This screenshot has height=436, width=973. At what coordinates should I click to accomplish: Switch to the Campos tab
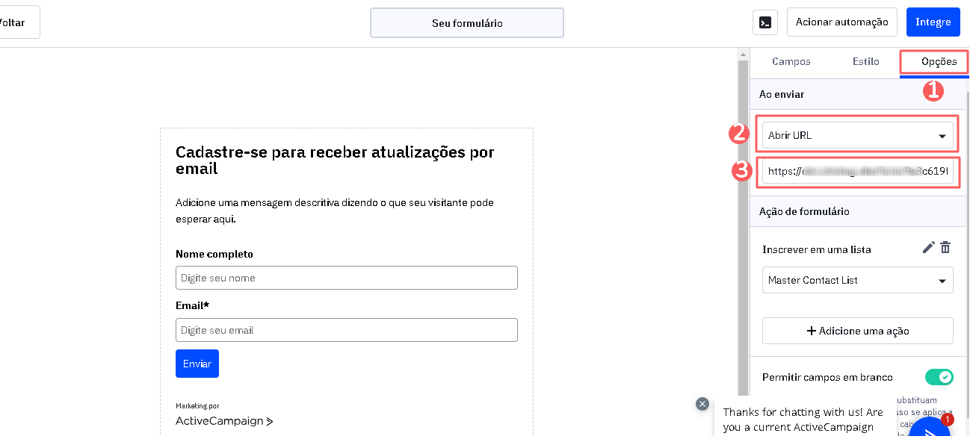click(x=791, y=62)
